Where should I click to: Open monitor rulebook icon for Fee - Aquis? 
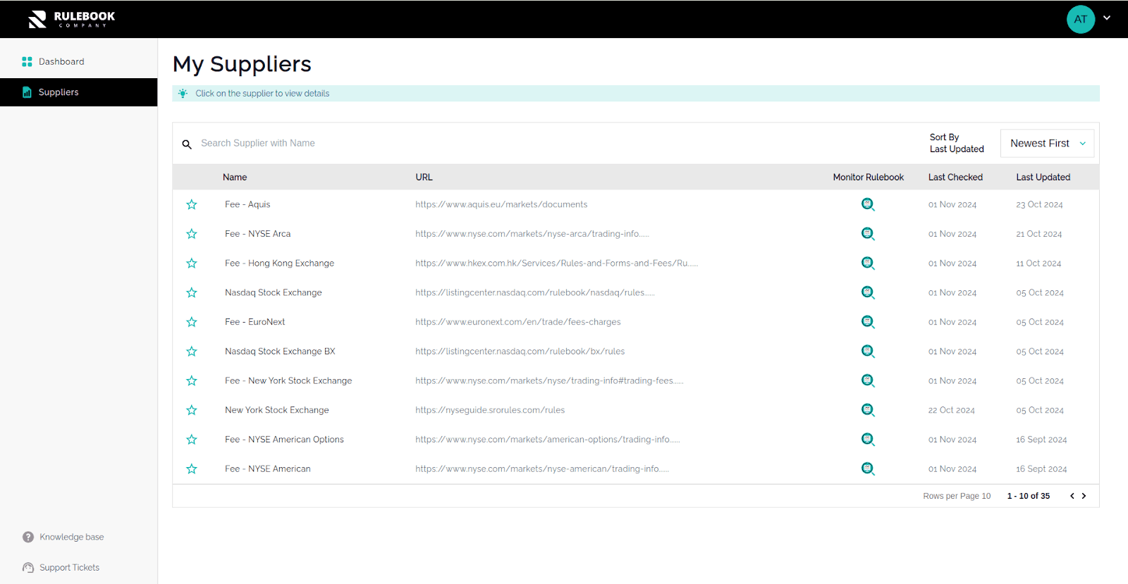868,204
